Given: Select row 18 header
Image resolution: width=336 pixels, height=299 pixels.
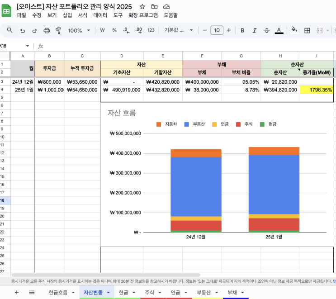Looking at the screenshot, I should (x=5, y=200).
